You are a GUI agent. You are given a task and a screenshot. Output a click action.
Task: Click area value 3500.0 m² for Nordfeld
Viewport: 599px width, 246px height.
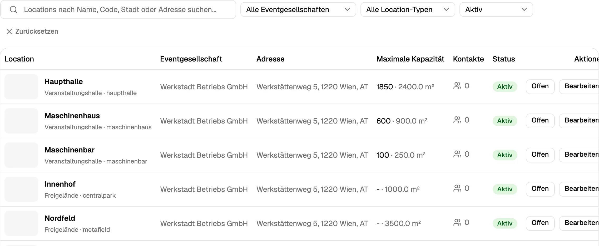click(x=403, y=223)
